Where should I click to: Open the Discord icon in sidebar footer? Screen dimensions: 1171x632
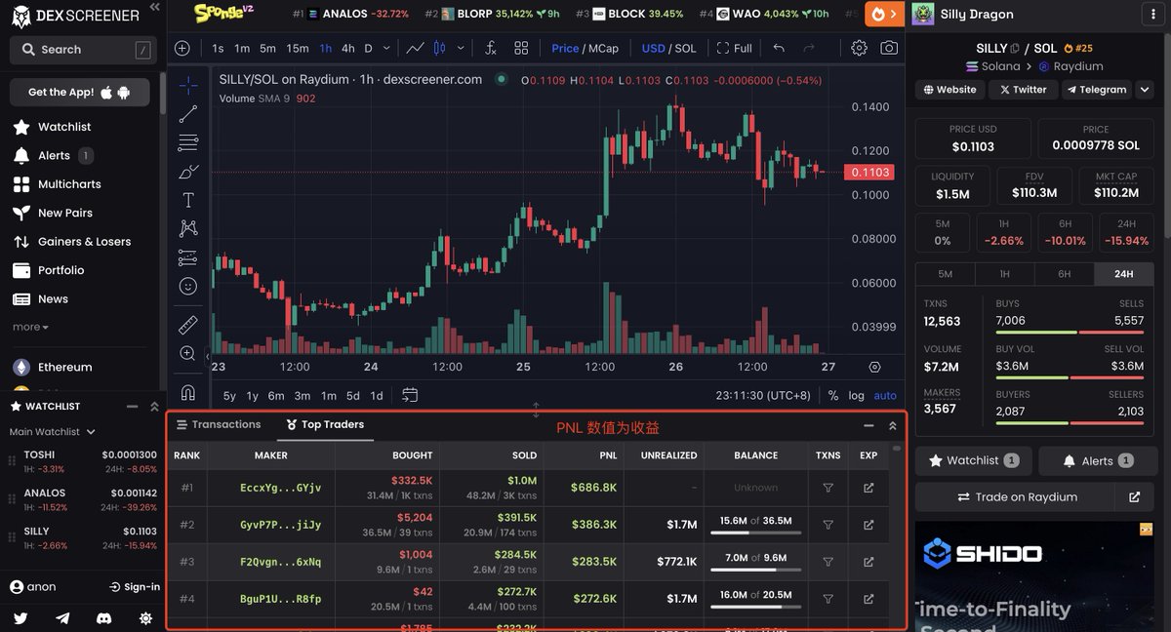[x=104, y=618]
